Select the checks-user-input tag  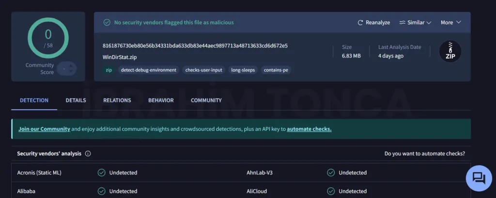[204, 70]
